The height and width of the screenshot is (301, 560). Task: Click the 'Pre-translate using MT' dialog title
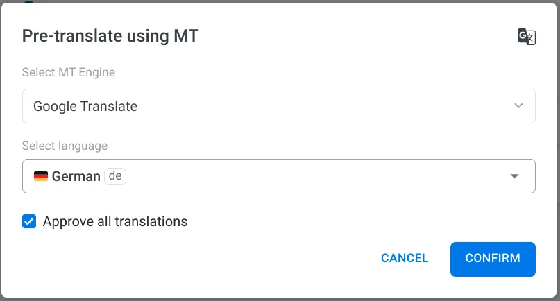click(x=110, y=36)
